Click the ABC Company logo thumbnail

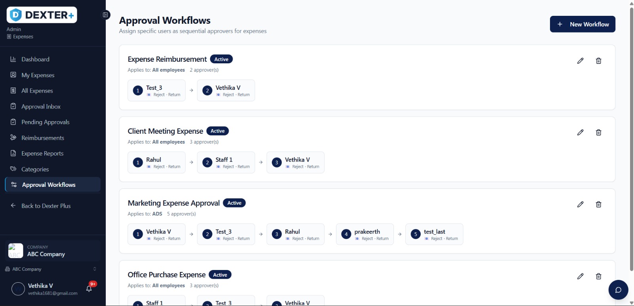(x=15, y=251)
